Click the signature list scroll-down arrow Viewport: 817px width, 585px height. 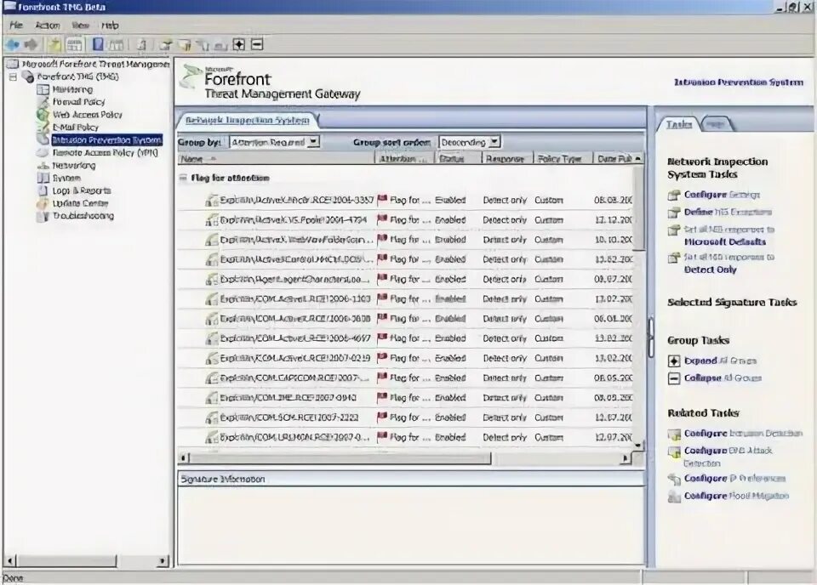click(638, 446)
